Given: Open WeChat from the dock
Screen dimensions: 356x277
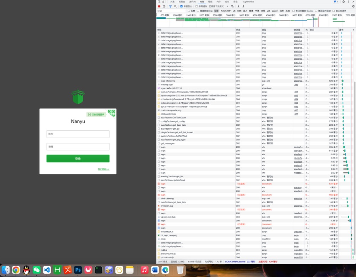Looking at the screenshot, I should [x=37, y=270].
